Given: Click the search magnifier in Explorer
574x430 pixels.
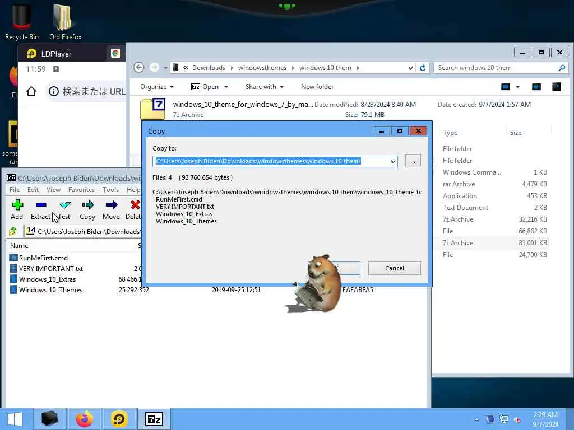Looking at the screenshot, I should click(x=562, y=68).
